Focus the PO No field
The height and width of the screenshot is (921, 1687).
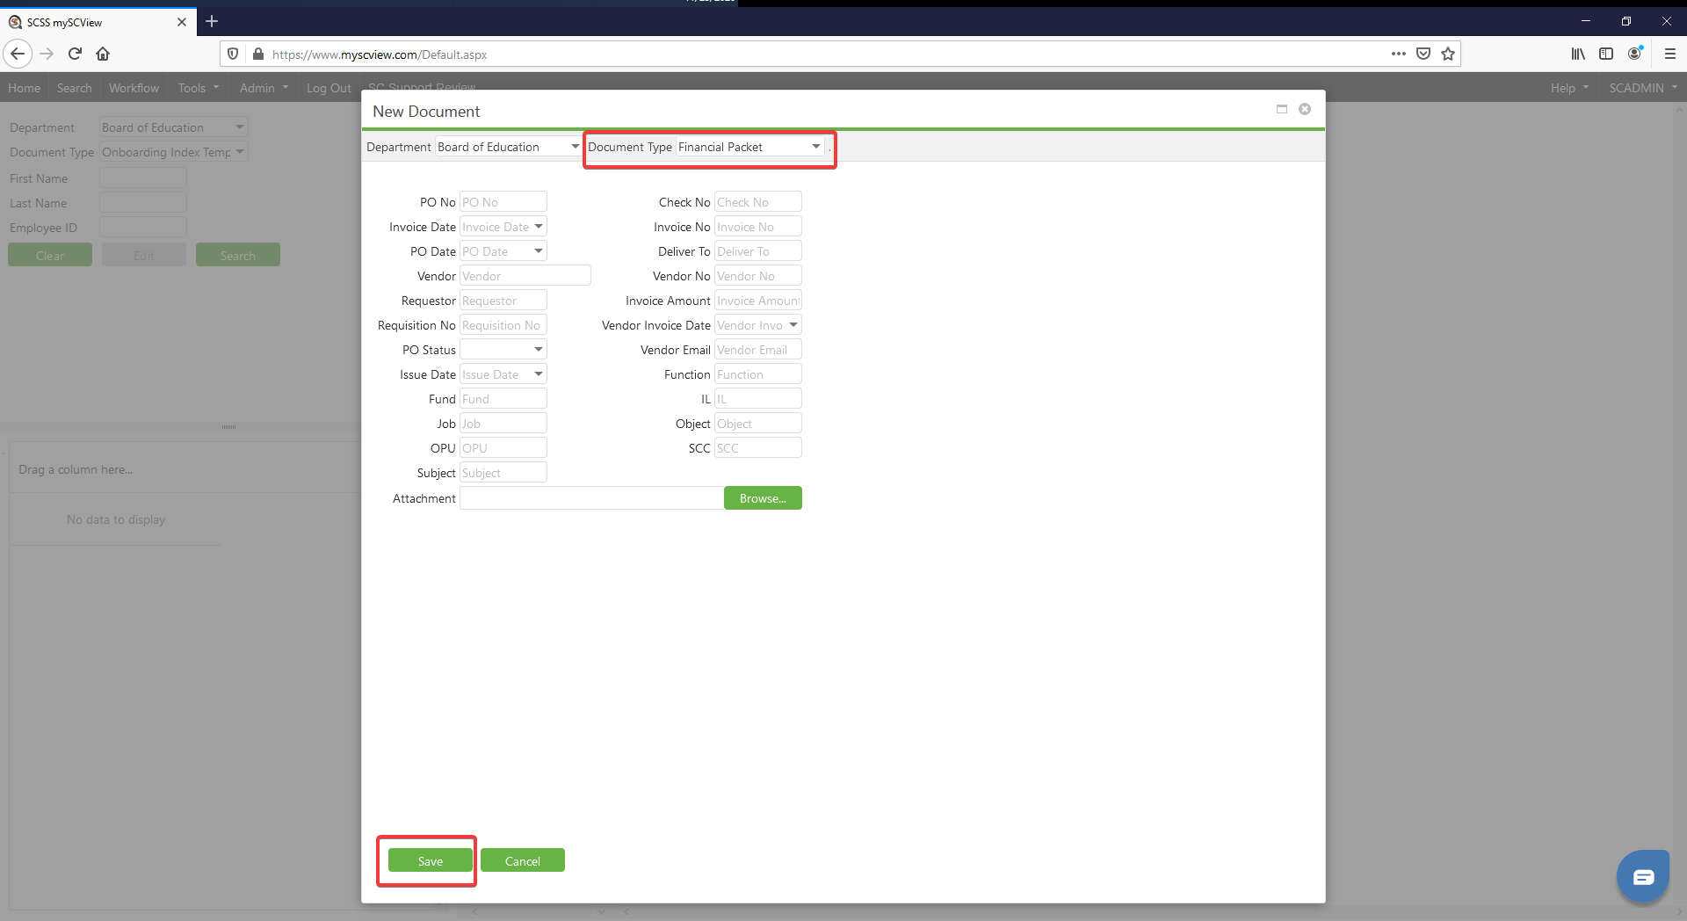[503, 202]
